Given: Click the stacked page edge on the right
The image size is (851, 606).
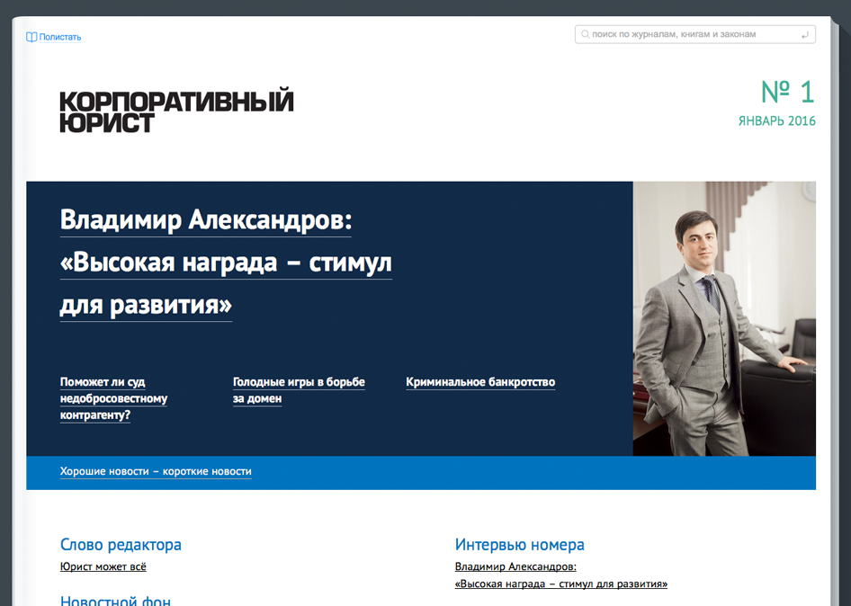Looking at the screenshot, I should coord(832,315).
